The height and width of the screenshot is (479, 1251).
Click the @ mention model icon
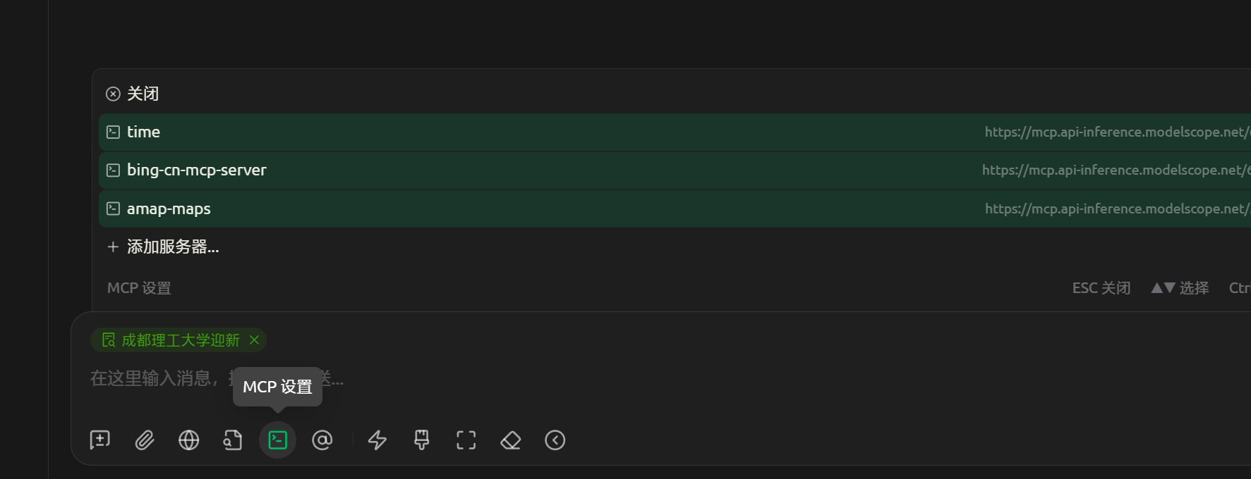322,440
